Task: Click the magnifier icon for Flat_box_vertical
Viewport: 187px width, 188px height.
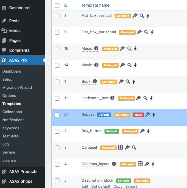Action: [142, 16]
